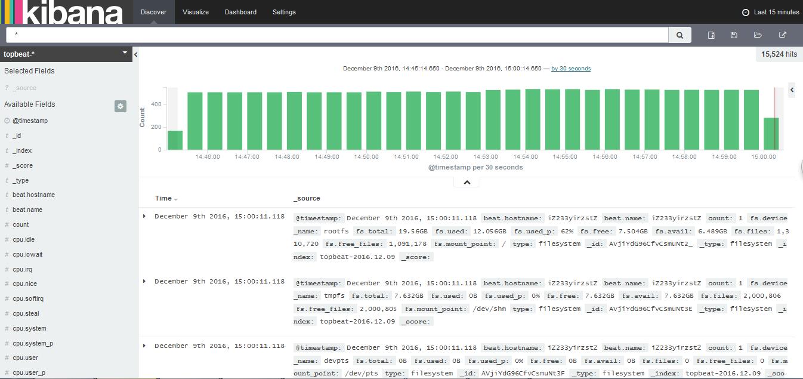The width and height of the screenshot is (803, 379).
Task: Focus the query search input field
Action: click(337, 35)
